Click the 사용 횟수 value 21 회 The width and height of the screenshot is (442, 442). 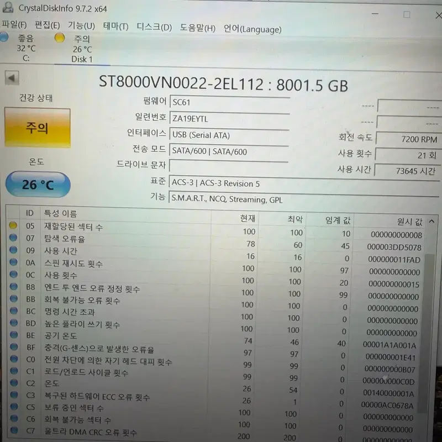tap(408, 155)
